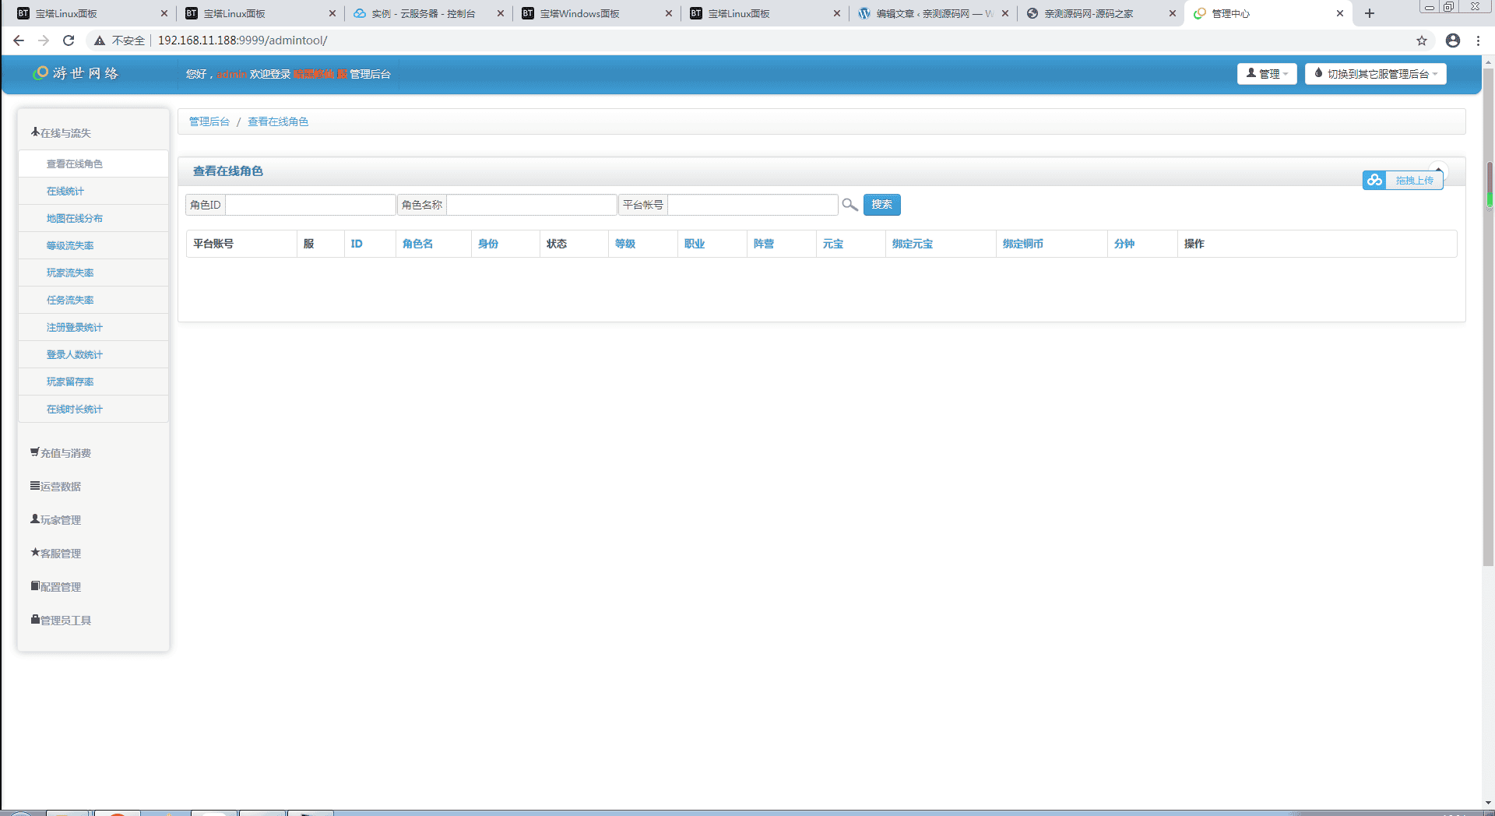Open the 切换到其它服管理后台 dropdown

(x=1375, y=73)
